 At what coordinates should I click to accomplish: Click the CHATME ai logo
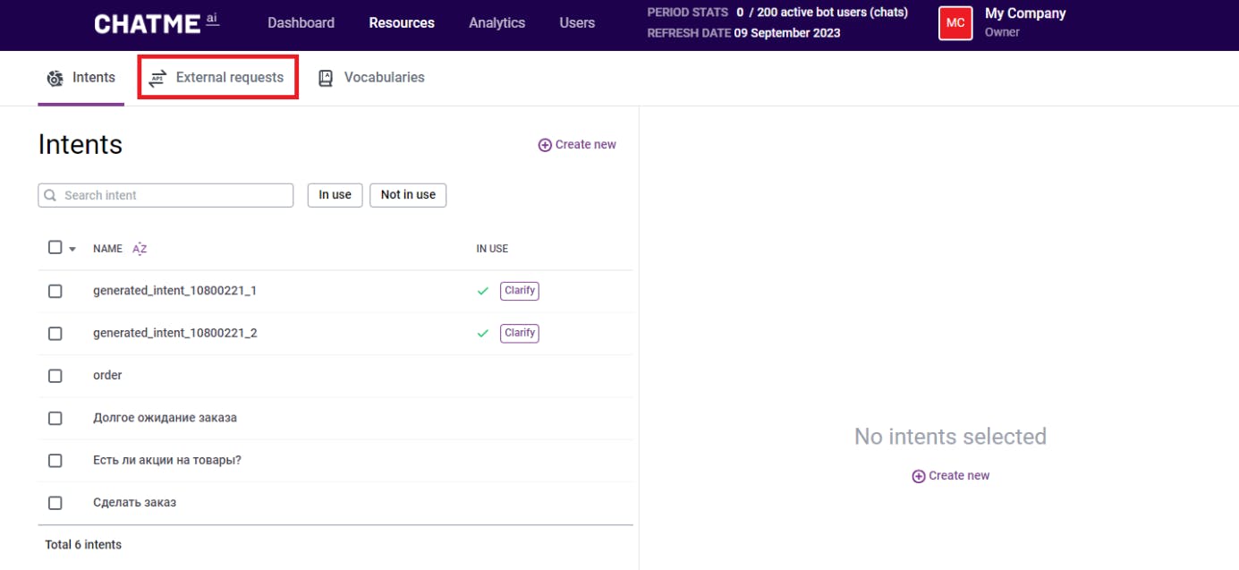click(156, 23)
